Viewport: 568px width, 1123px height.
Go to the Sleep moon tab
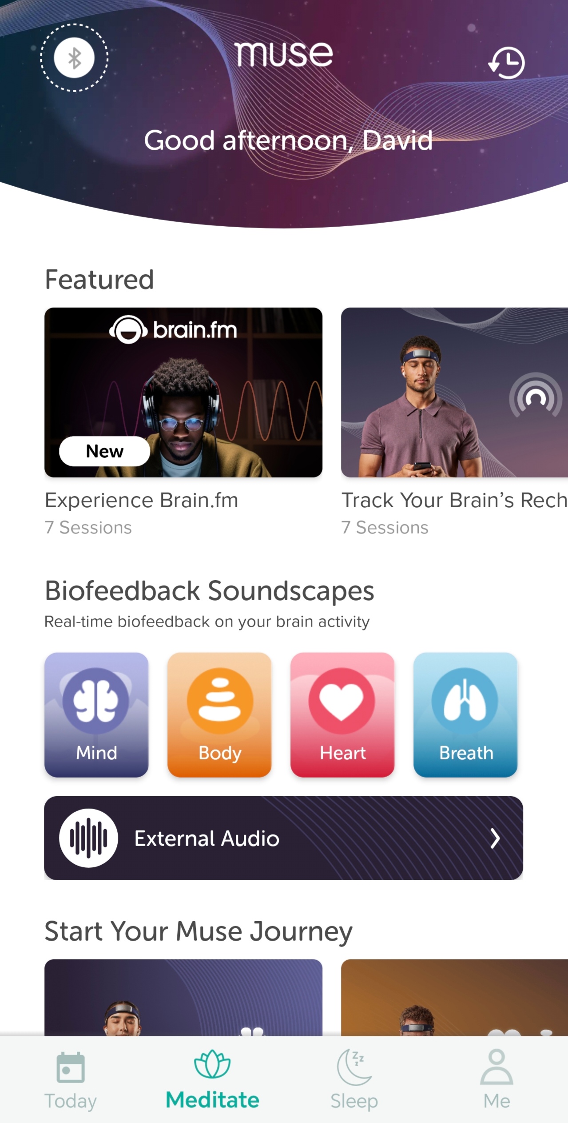(354, 1080)
